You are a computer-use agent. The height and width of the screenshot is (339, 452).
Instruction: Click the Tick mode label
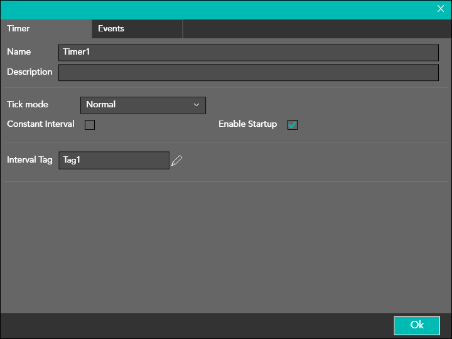[28, 105]
